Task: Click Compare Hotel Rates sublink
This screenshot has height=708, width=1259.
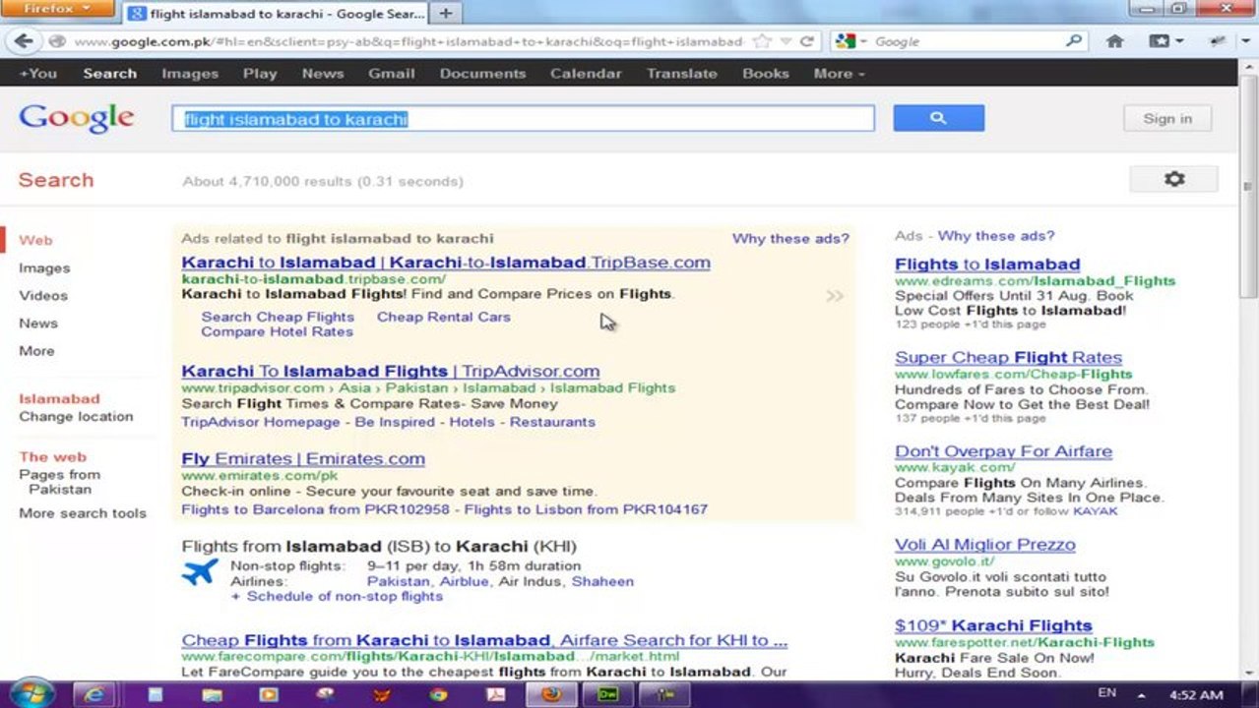Action: click(277, 331)
